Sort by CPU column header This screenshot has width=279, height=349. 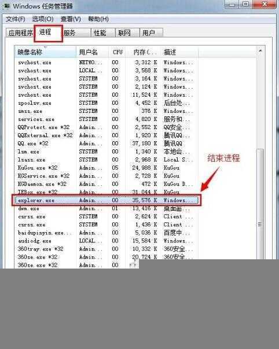117,52
